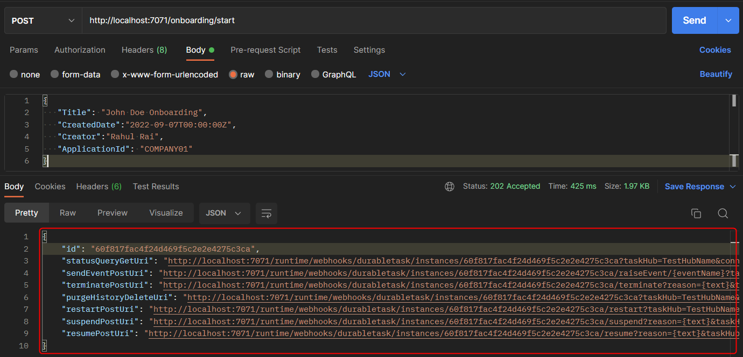Open the statusQueryGetUri link

pyautogui.click(x=453, y=261)
